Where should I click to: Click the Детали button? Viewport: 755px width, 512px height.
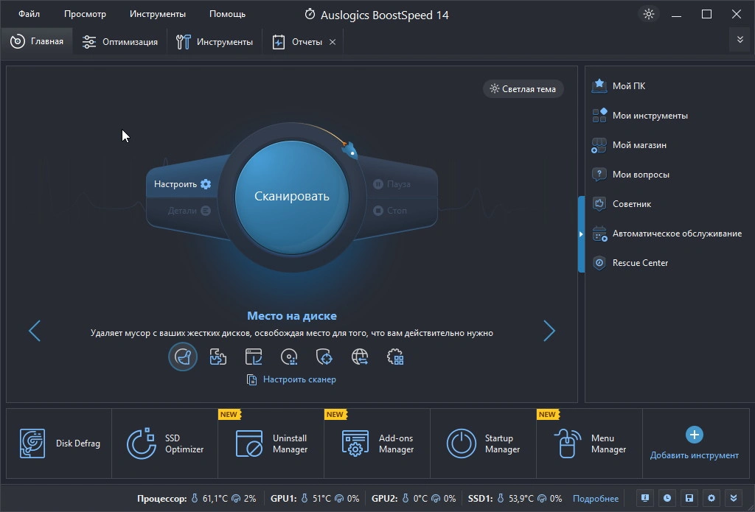point(189,210)
